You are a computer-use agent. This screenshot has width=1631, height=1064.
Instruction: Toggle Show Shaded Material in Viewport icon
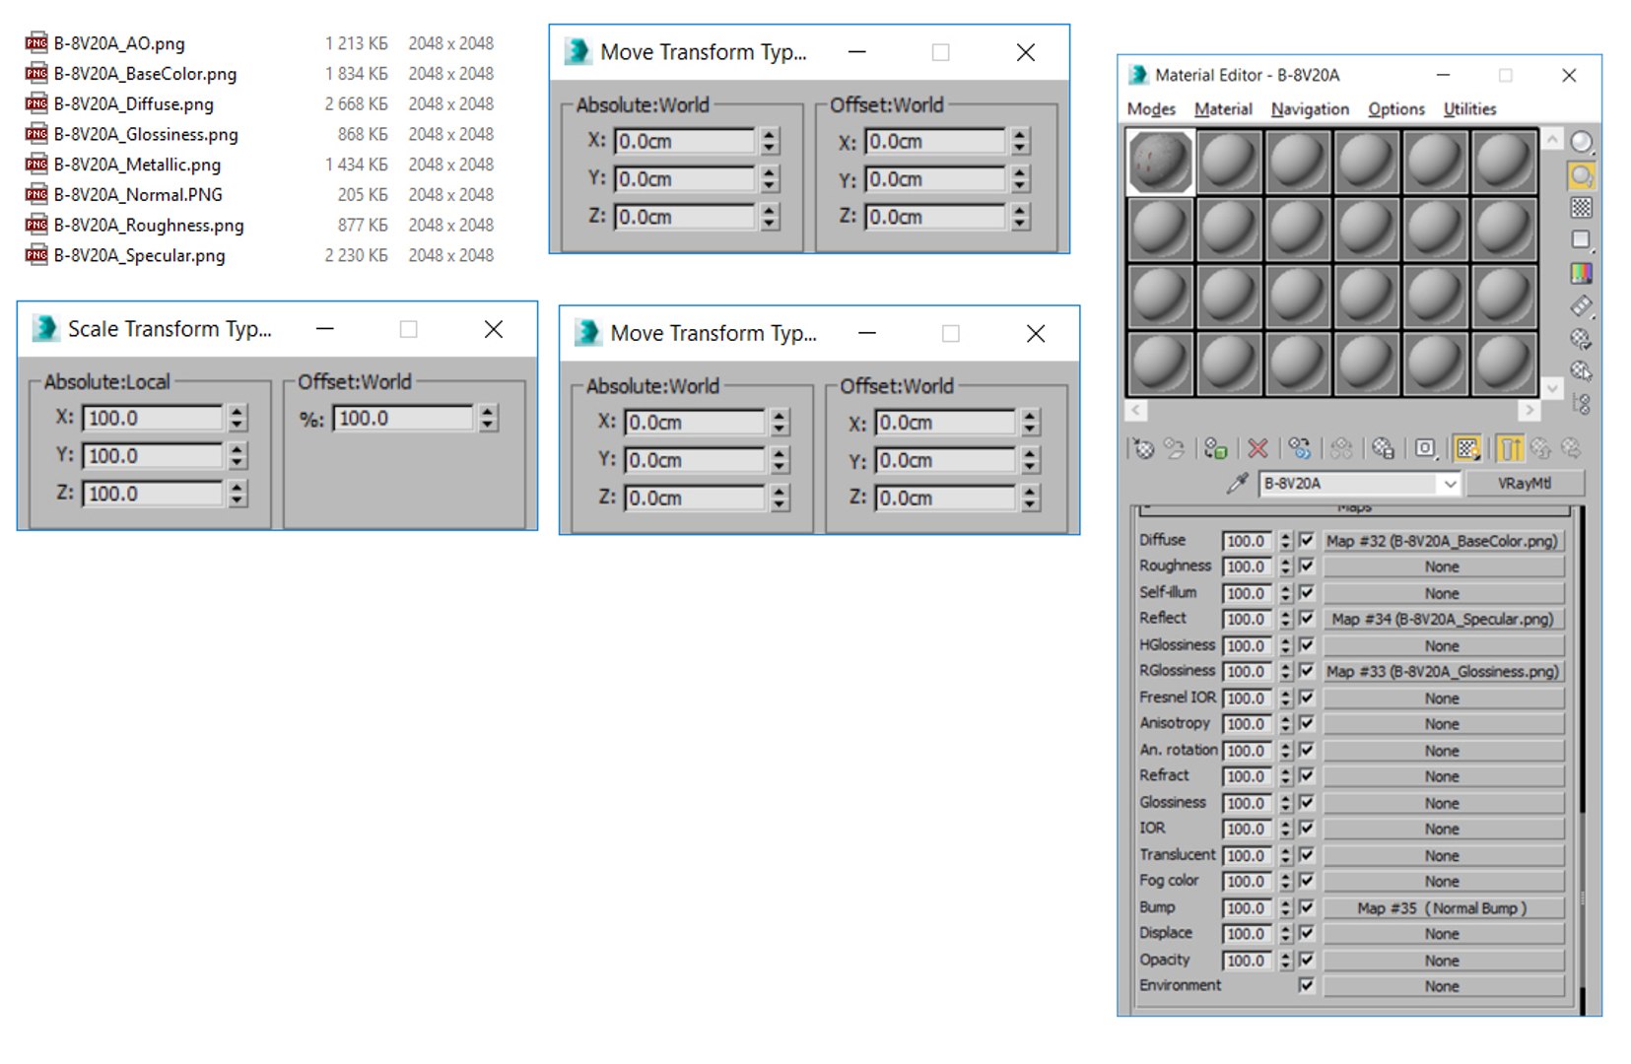tap(1467, 449)
